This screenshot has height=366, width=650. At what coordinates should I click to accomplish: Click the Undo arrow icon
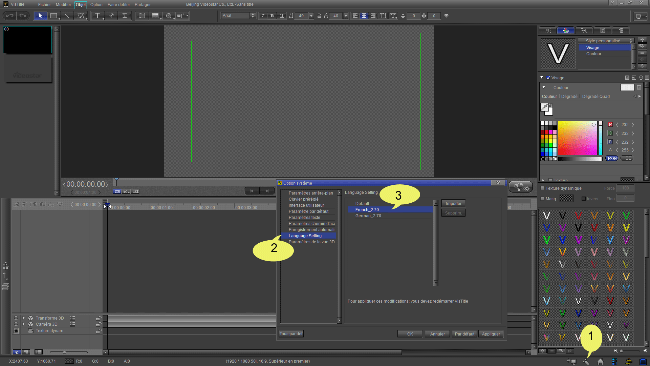pos(9,16)
